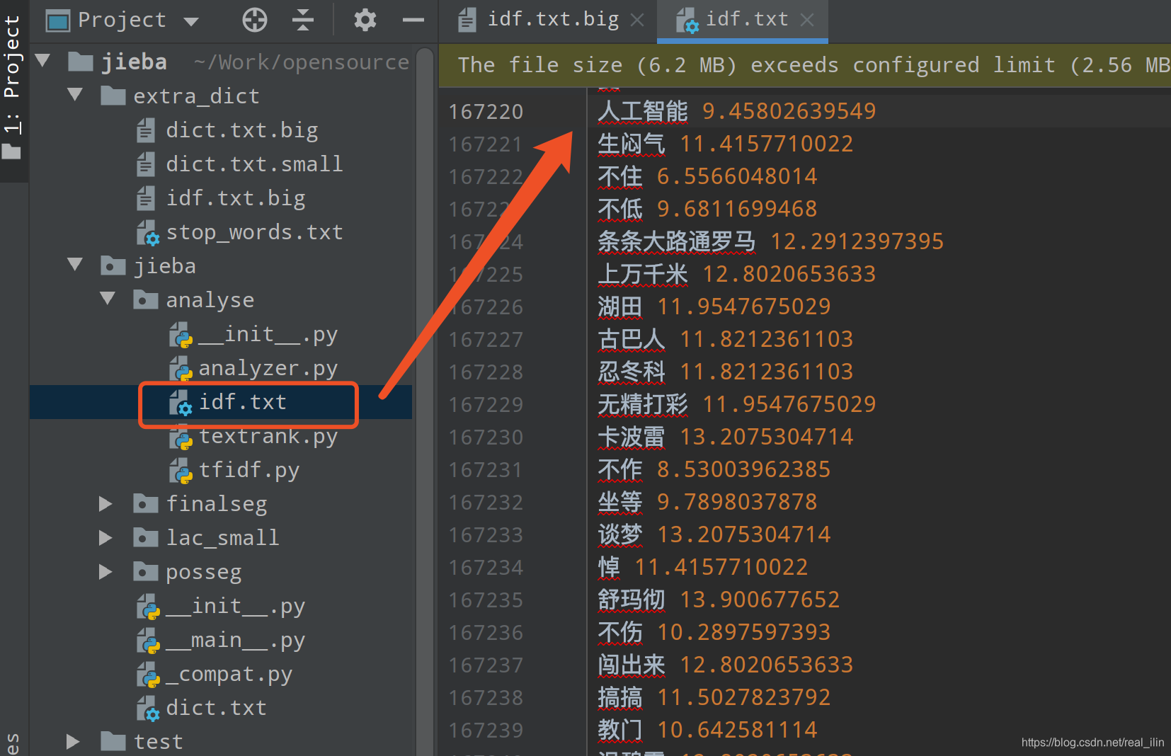1171x756 pixels.
Task: Select textrank.py in project tree
Action: [x=268, y=436]
